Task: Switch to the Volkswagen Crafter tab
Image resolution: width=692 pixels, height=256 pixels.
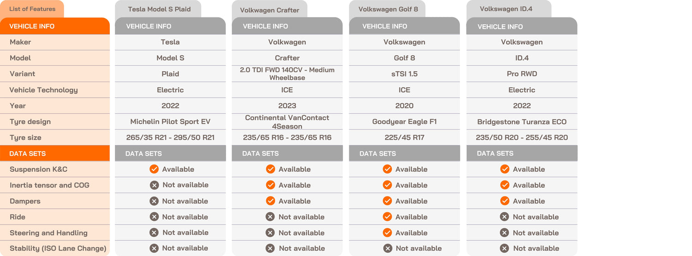Action: [x=269, y=10]
